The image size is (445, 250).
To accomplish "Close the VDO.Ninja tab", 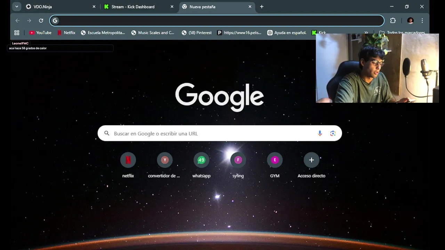I will 94,7.
